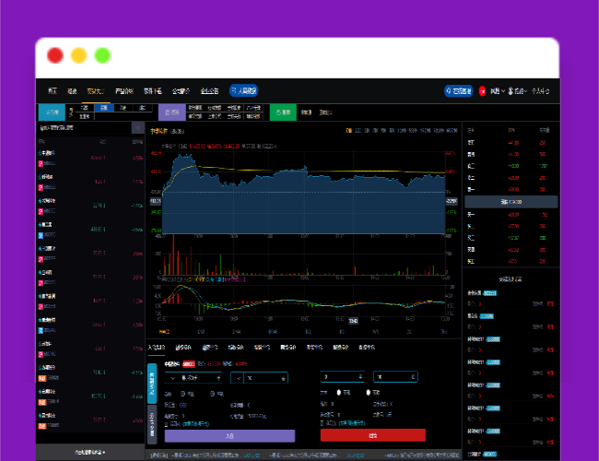Select the first radio button in the sell form
The width and height of the screenshot is (599, 461).
click(338, 392)
